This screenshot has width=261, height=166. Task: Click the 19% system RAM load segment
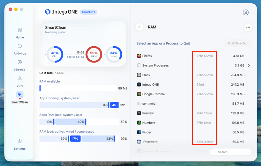(47, 122)
